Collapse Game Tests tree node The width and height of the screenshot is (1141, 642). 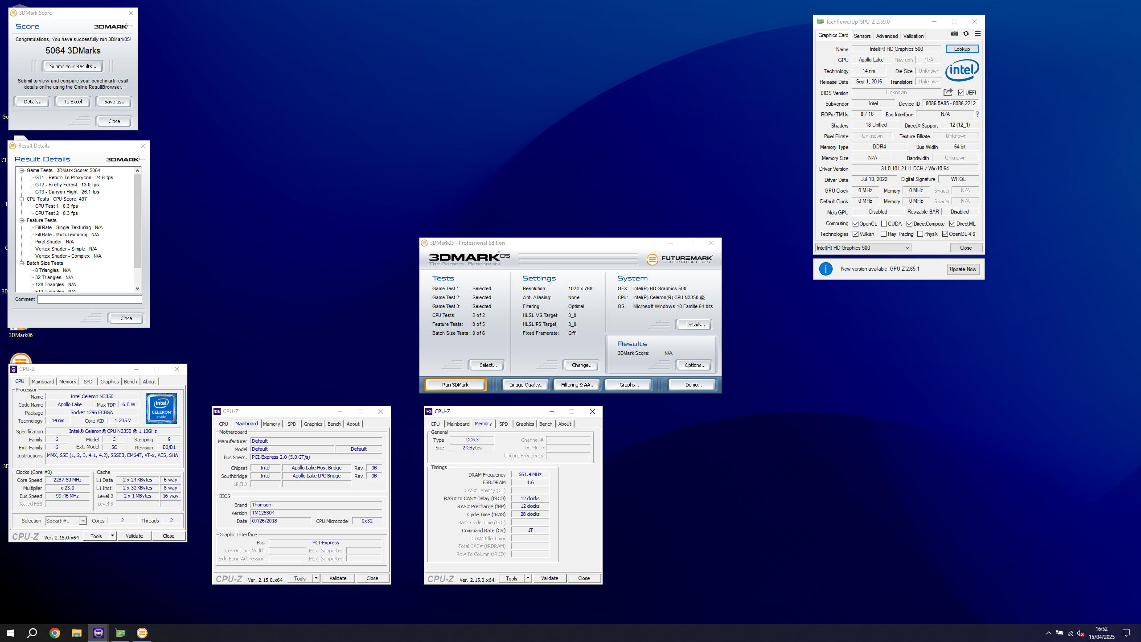click(21, 170)
